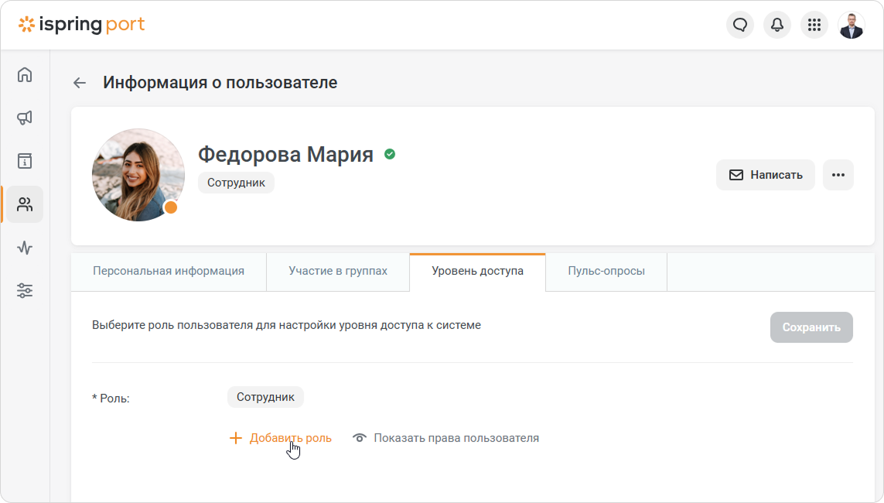Viewport: 884px width, 503px height.
Task: Go to Home in the sidebar
Action: click(25, 74)
